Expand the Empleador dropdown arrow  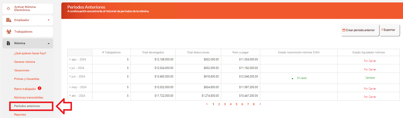(49, 20)
